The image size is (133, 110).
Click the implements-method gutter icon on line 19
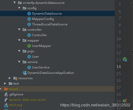pyautogui.click(x=125, y=101)
